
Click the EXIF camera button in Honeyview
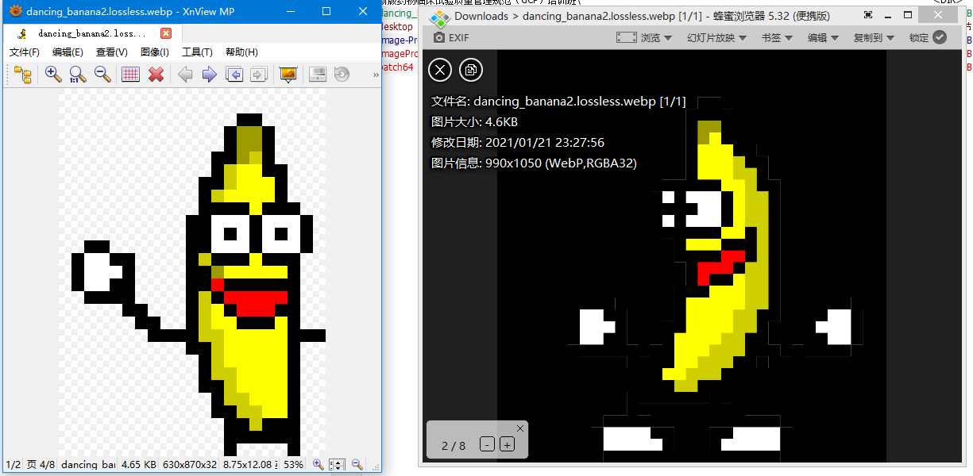tap(451, 37)
